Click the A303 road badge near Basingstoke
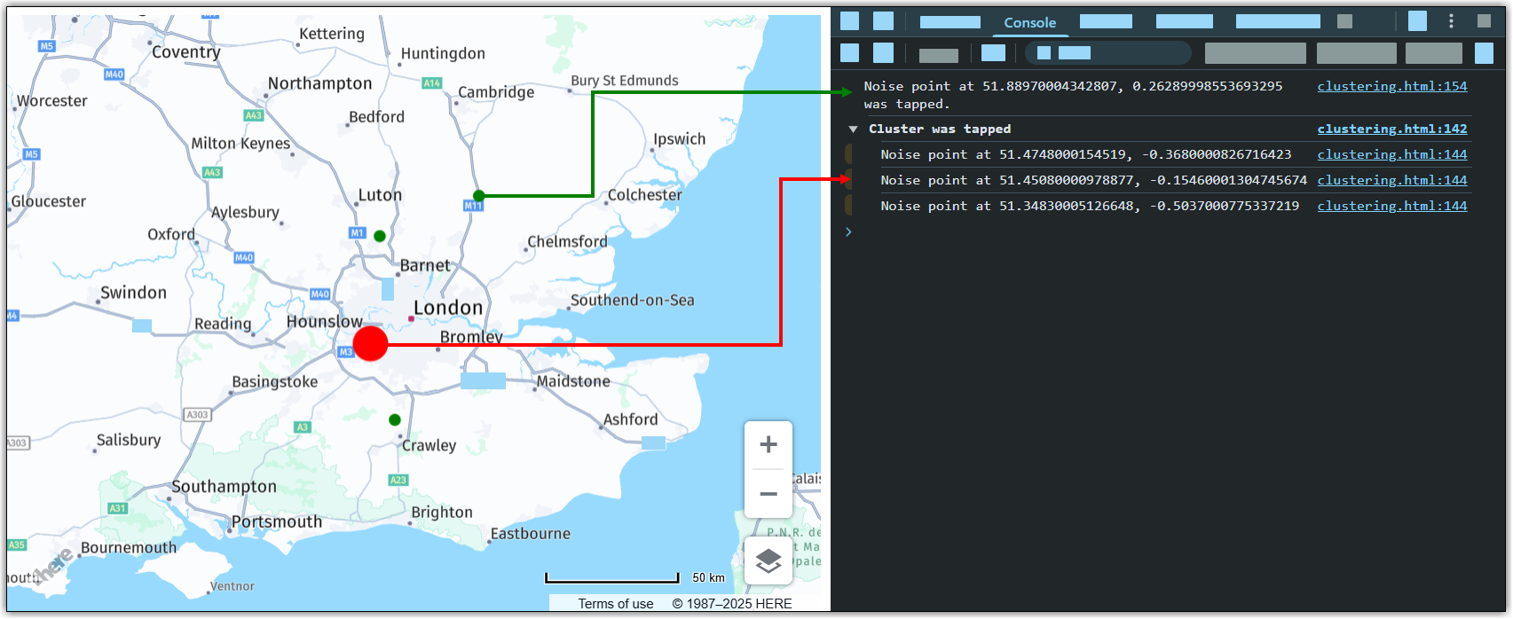This screenshot has width=1513, height=619. (197, 414)
